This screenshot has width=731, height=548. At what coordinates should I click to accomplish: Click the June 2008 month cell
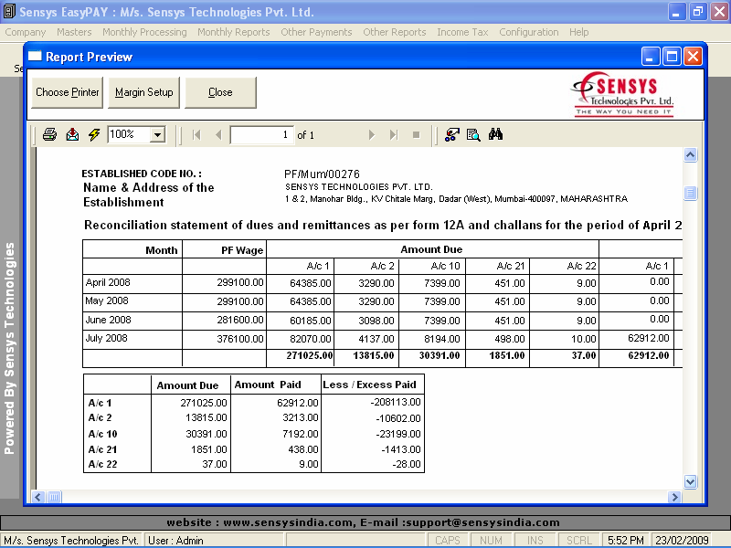(x=132, y=321)
